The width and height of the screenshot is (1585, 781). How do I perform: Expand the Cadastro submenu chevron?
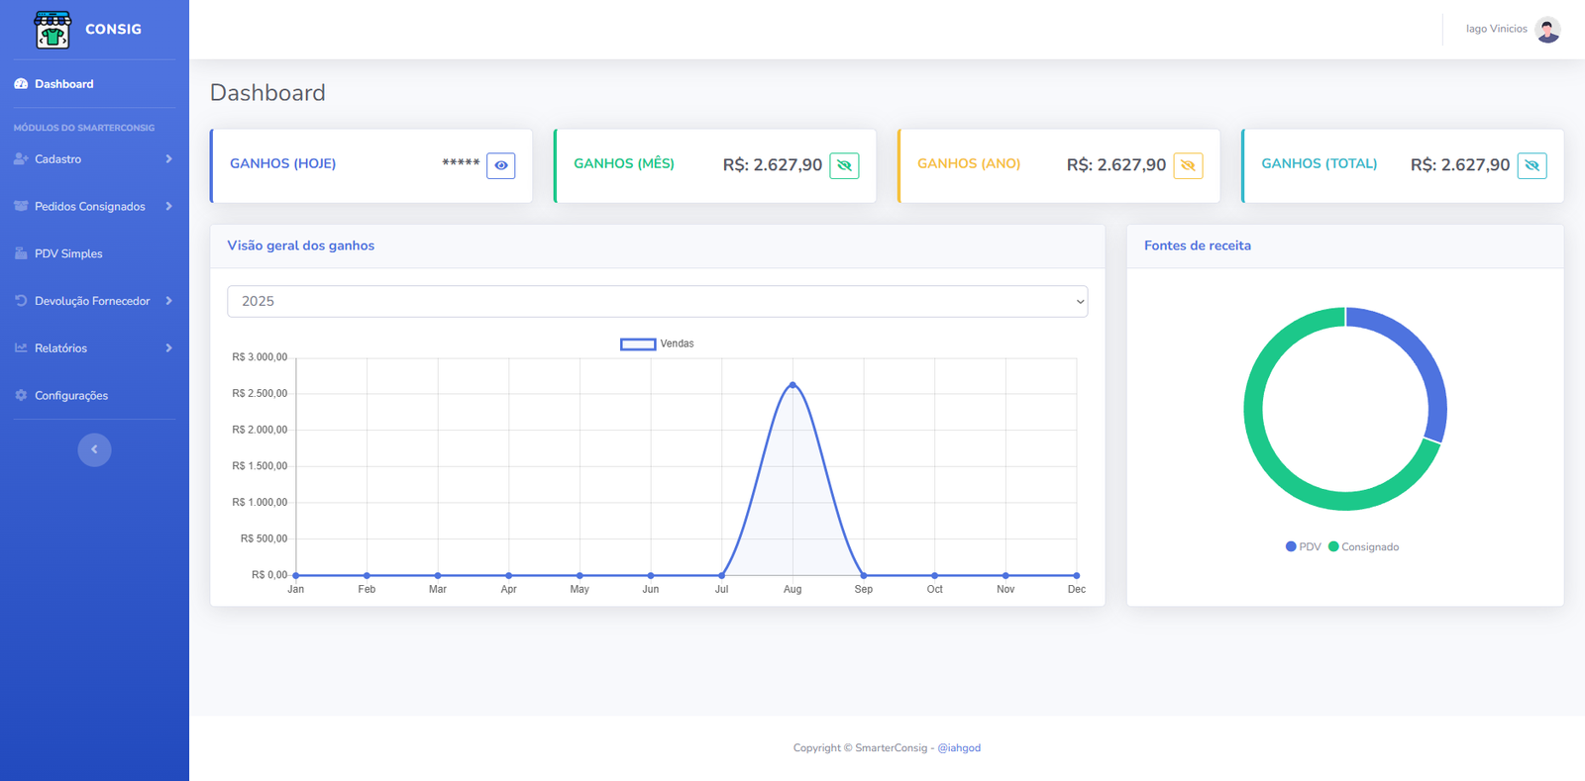click(168, 159)
